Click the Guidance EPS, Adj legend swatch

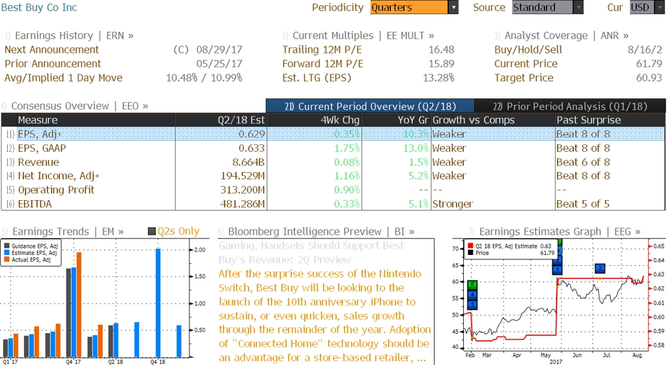coord(7,246)
